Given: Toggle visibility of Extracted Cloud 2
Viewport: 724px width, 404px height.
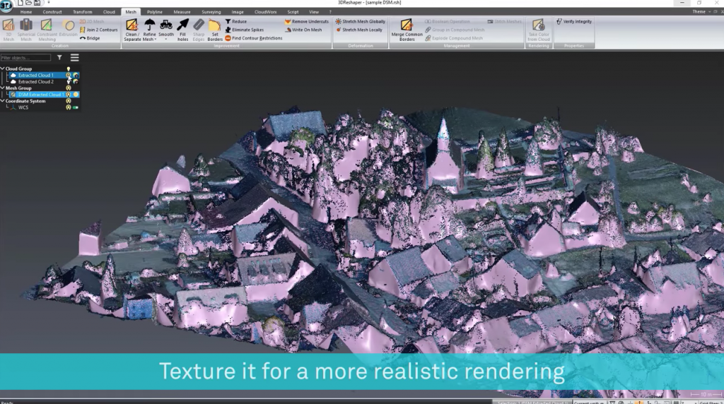Looking at the screenshot, I should (x=69, y=82).
